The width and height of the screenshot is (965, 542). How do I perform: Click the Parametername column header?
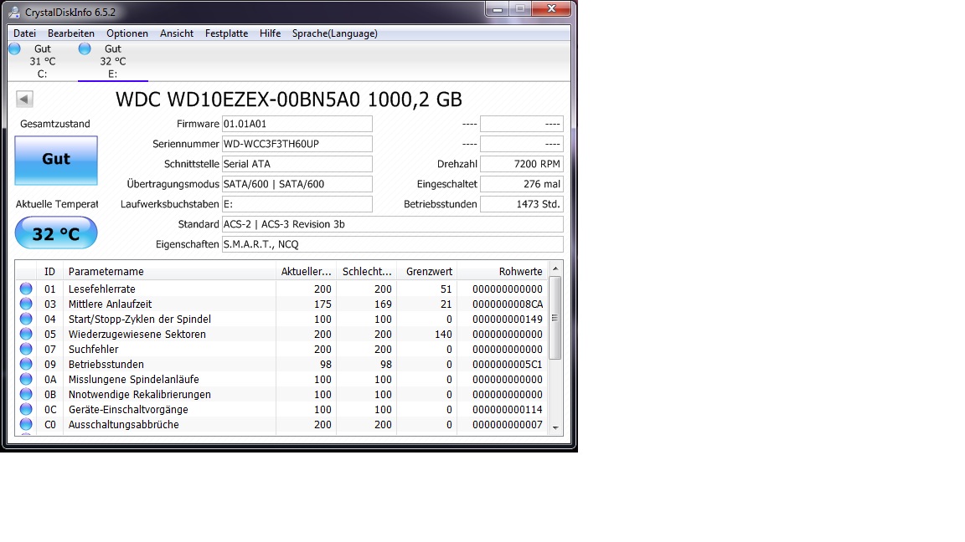pos(169,271)
